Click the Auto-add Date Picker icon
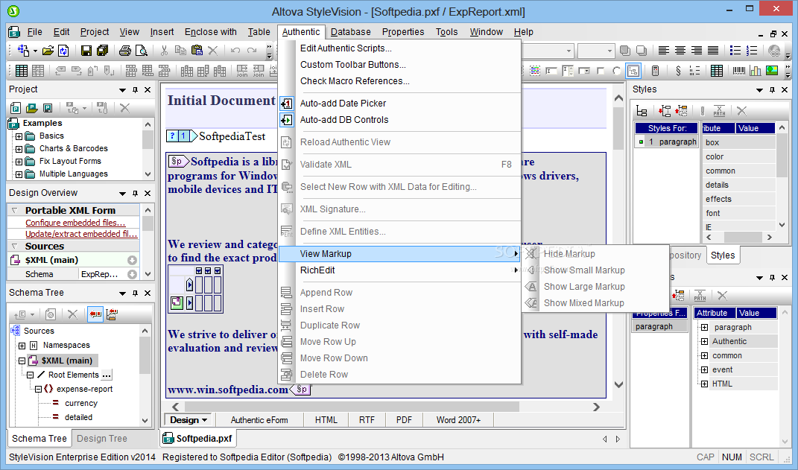This screenshot has width=798, height=470. coord(287,104)
